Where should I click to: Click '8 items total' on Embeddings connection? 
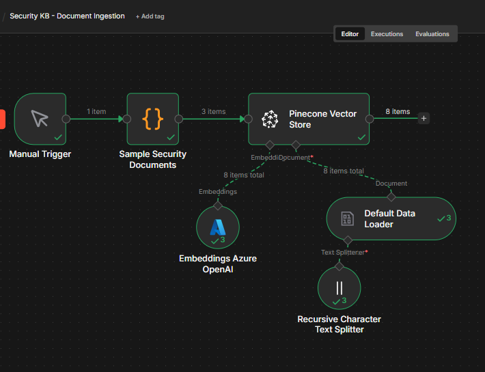click(x=244, y=175)
